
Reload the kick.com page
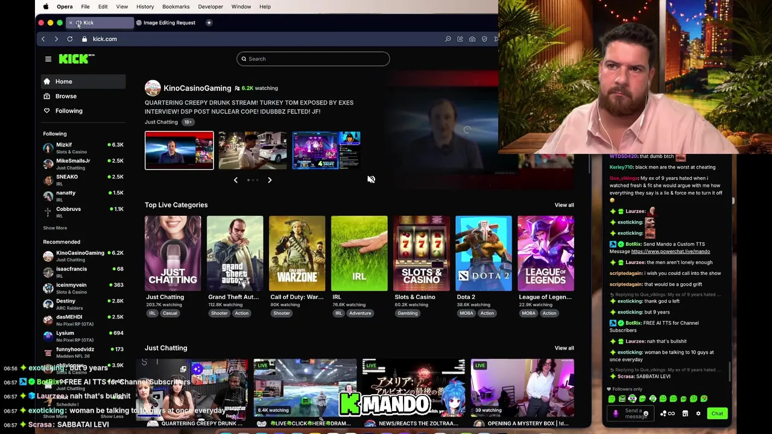(x=70, y=39)
